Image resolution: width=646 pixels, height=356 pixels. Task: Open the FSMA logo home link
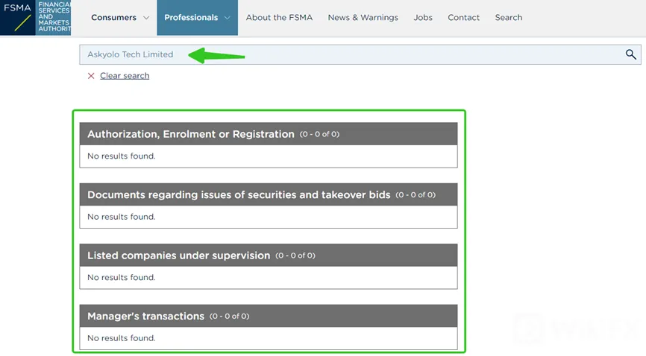click(35, 17)
